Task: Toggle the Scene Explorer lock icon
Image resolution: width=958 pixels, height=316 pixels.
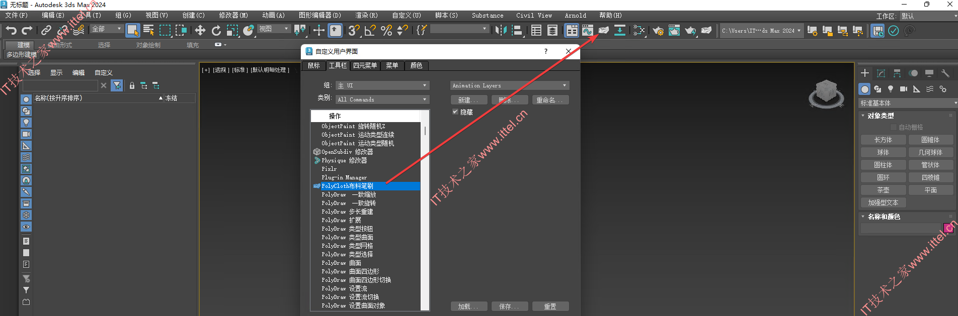Action: point(132,85)
